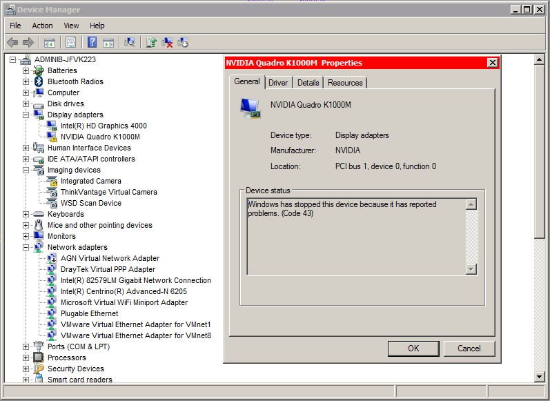The width and height of the screenshot is (550, 401).
Task: Close the NVIDIA Quadro K1000M Properties dialog
Action: point(493,62)
